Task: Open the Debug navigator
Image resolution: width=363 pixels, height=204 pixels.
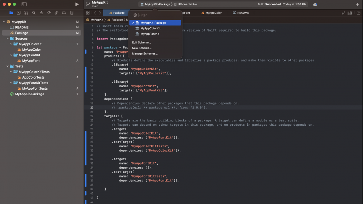Action: pos(56,13)
